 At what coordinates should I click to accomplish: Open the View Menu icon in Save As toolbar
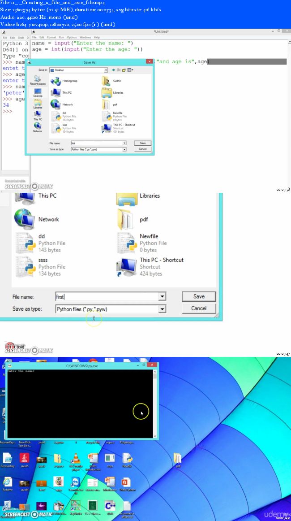coord(130,70)
